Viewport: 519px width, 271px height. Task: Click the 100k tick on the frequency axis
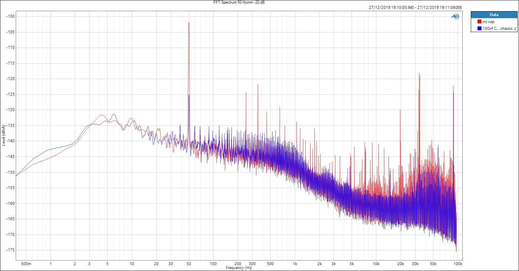[x=458, y=264]
